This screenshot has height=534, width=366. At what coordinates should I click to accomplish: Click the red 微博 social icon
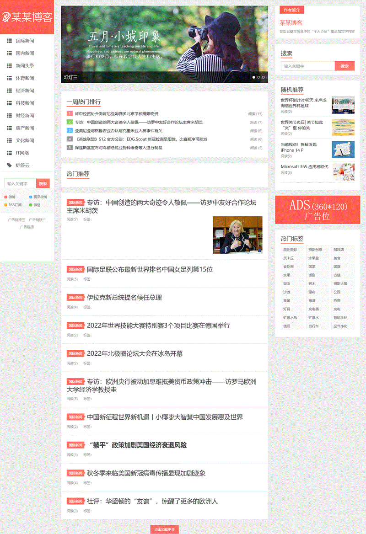tap(6, 197)
